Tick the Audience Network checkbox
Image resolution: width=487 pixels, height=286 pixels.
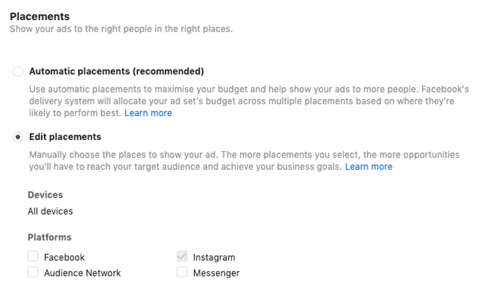coord(33,272)
